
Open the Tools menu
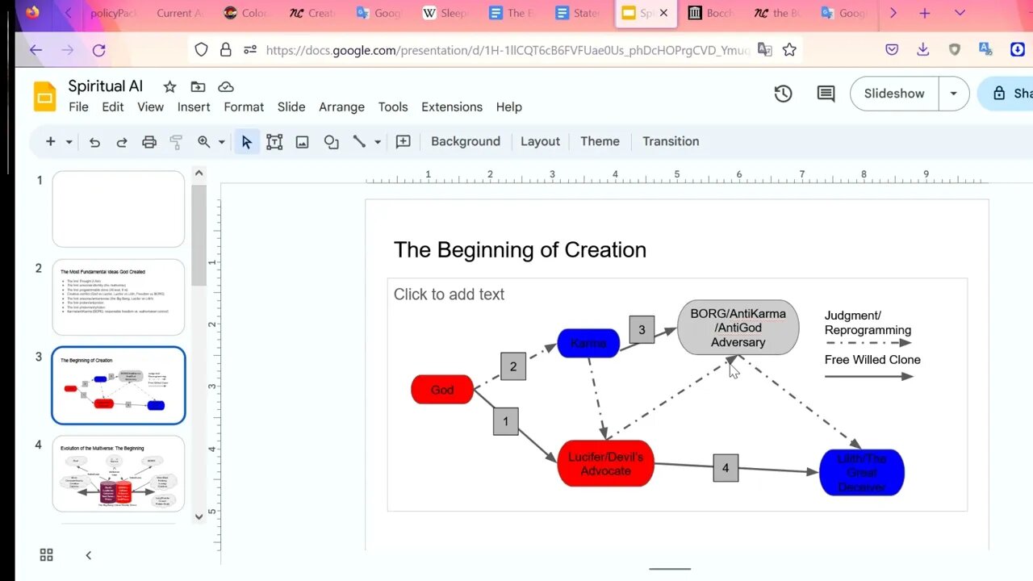click(393, 107)
